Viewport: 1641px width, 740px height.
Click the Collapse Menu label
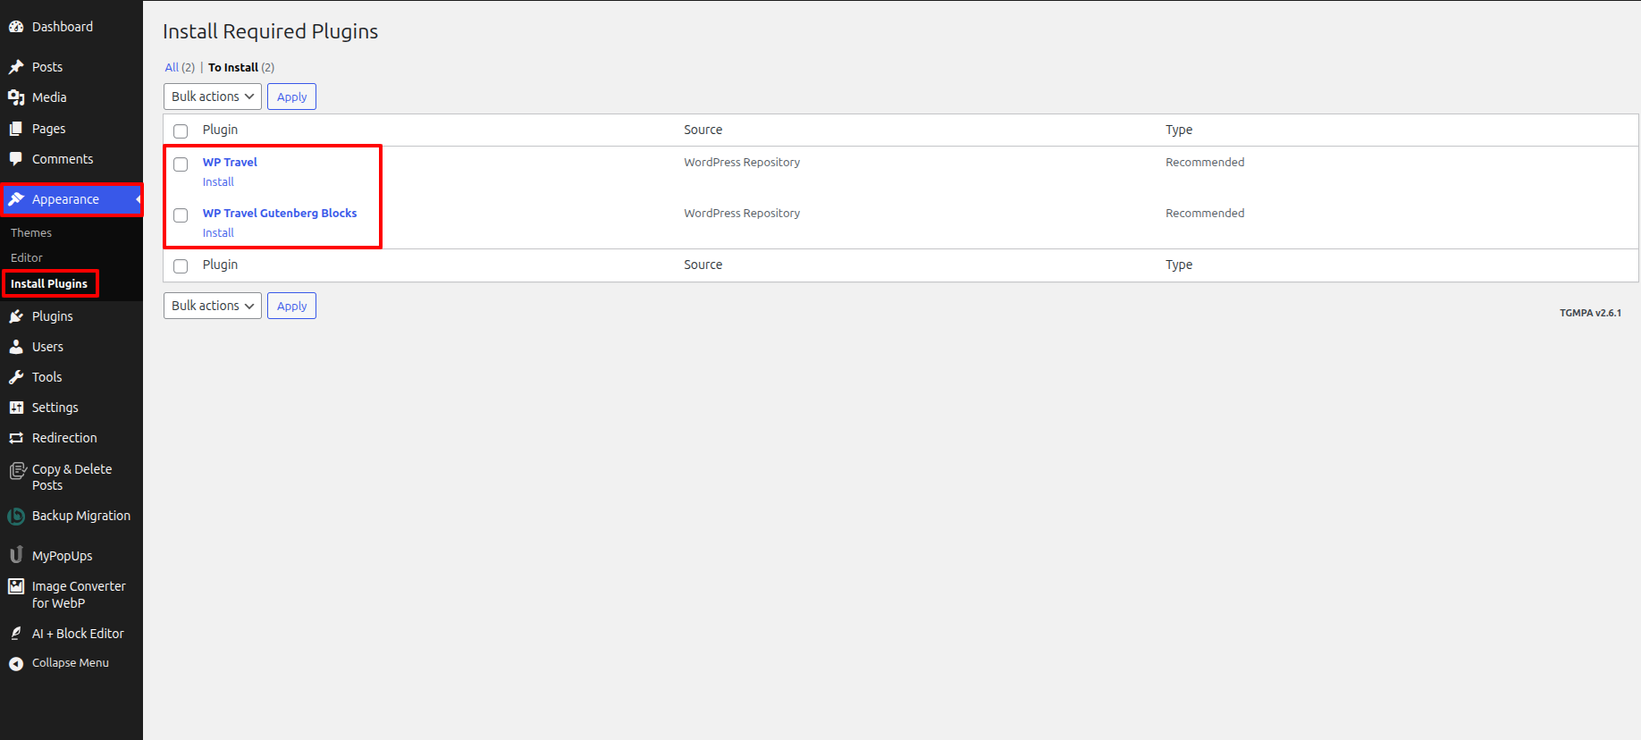71,663
